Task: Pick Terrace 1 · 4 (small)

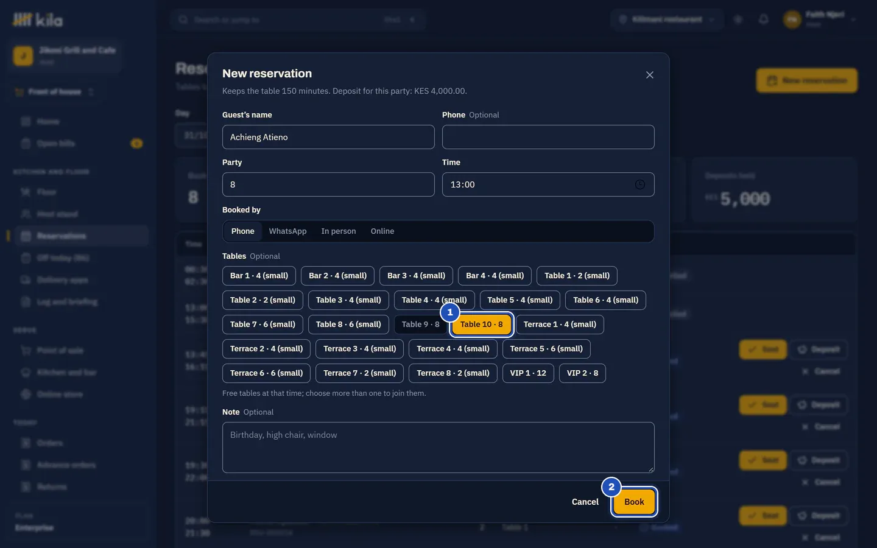Action: coord(560,325)
